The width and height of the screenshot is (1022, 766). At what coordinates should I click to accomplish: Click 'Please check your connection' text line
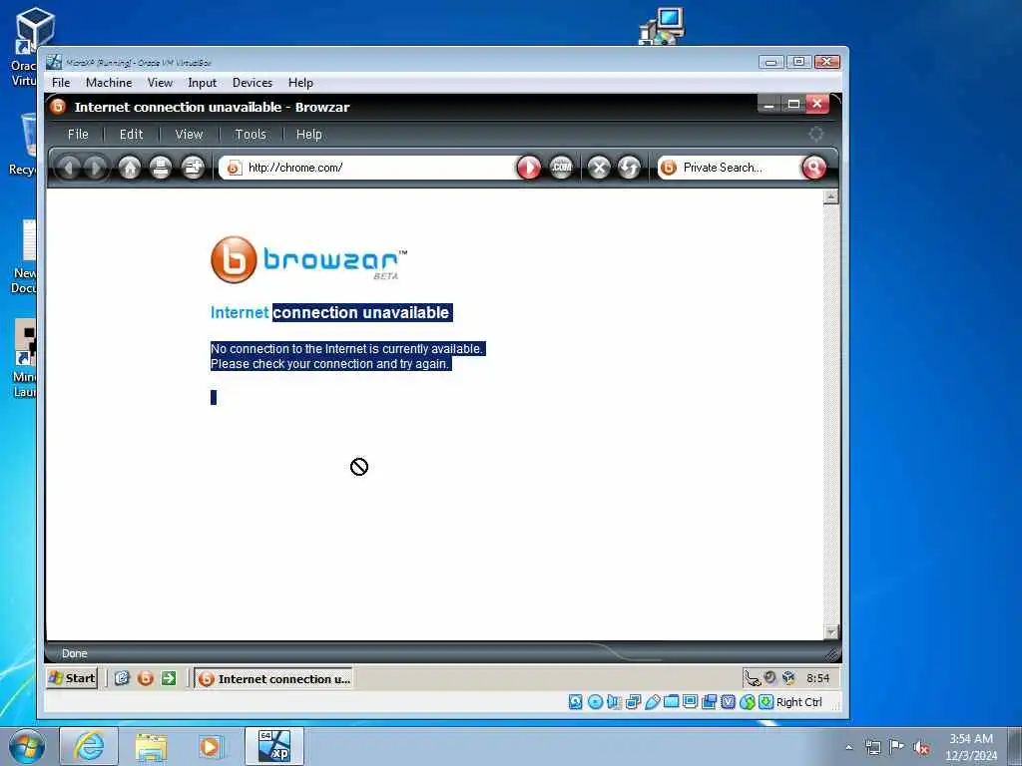point(330,364)
